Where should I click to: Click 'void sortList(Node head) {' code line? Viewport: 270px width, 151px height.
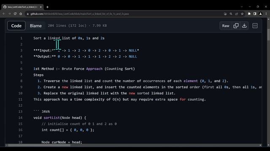point(59,118)
